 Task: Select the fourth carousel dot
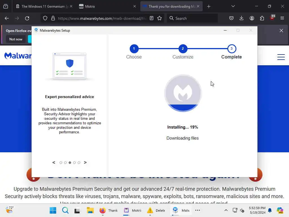coord(74,162)
